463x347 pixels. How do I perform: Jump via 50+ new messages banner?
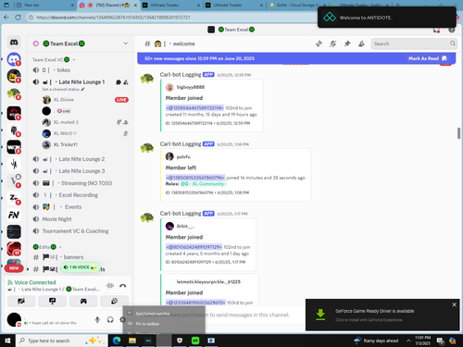200,58
